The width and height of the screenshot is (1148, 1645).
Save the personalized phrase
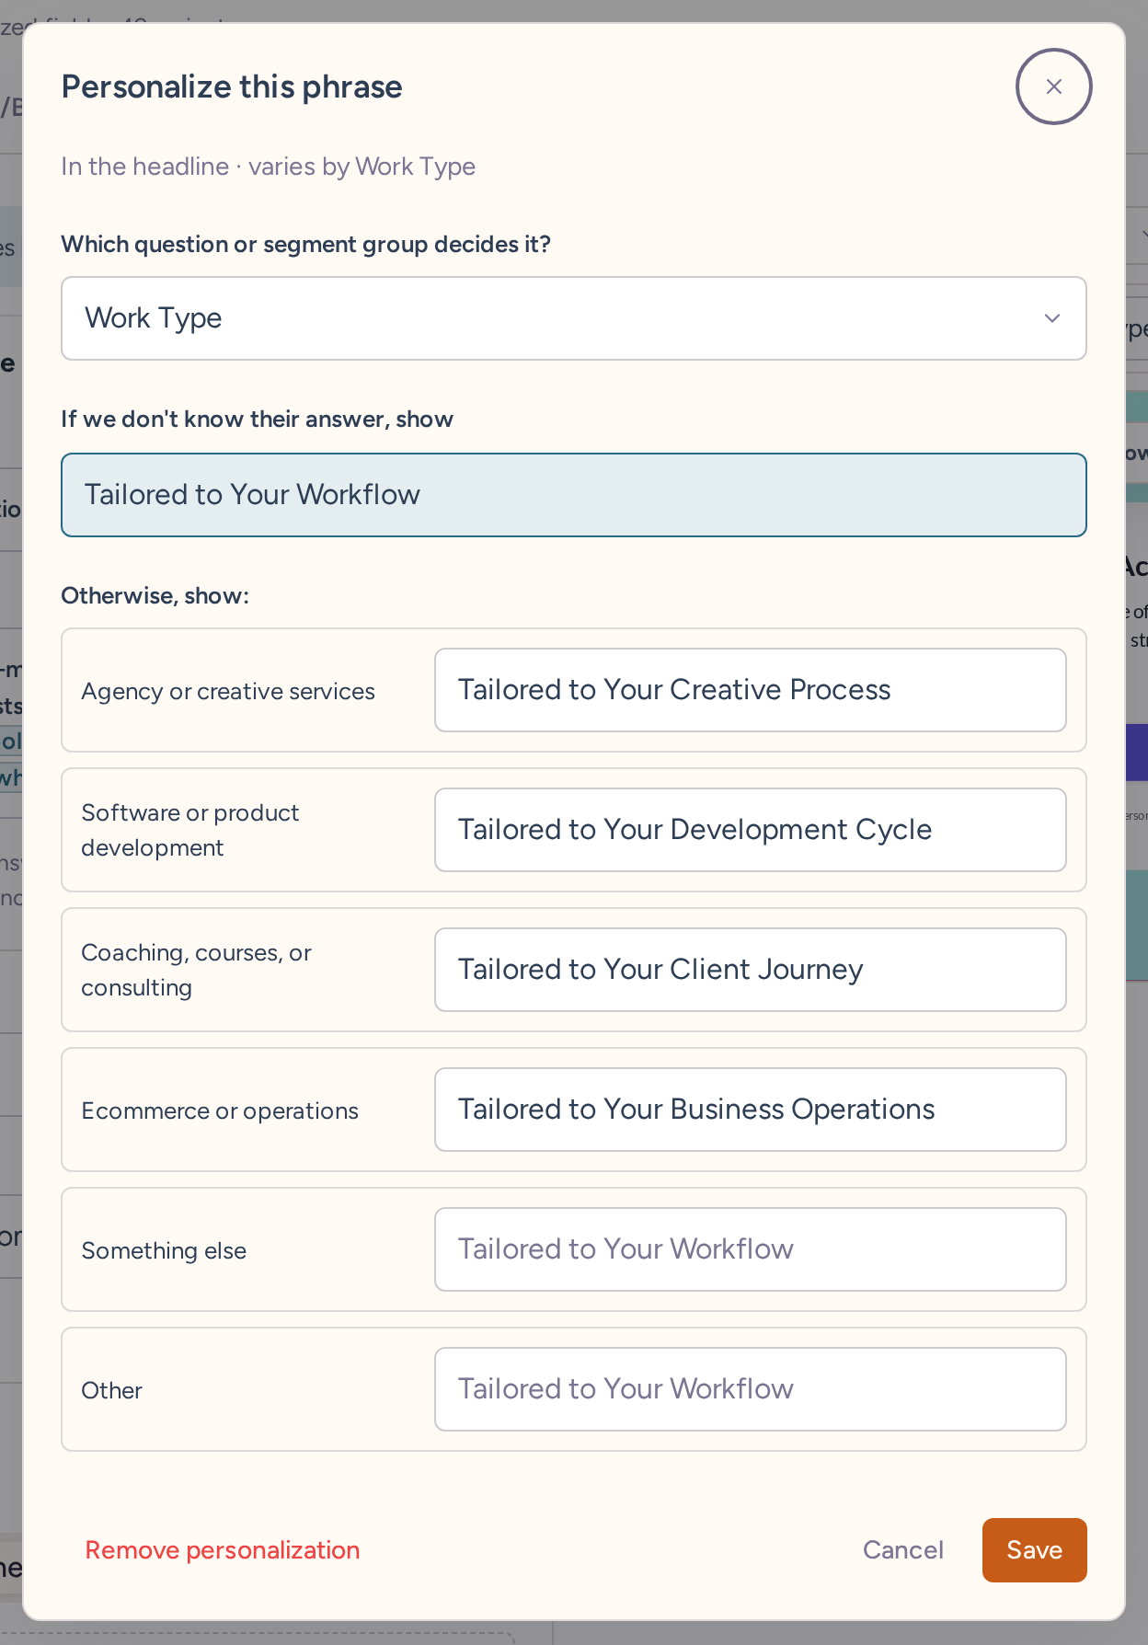point(1035,1550)
